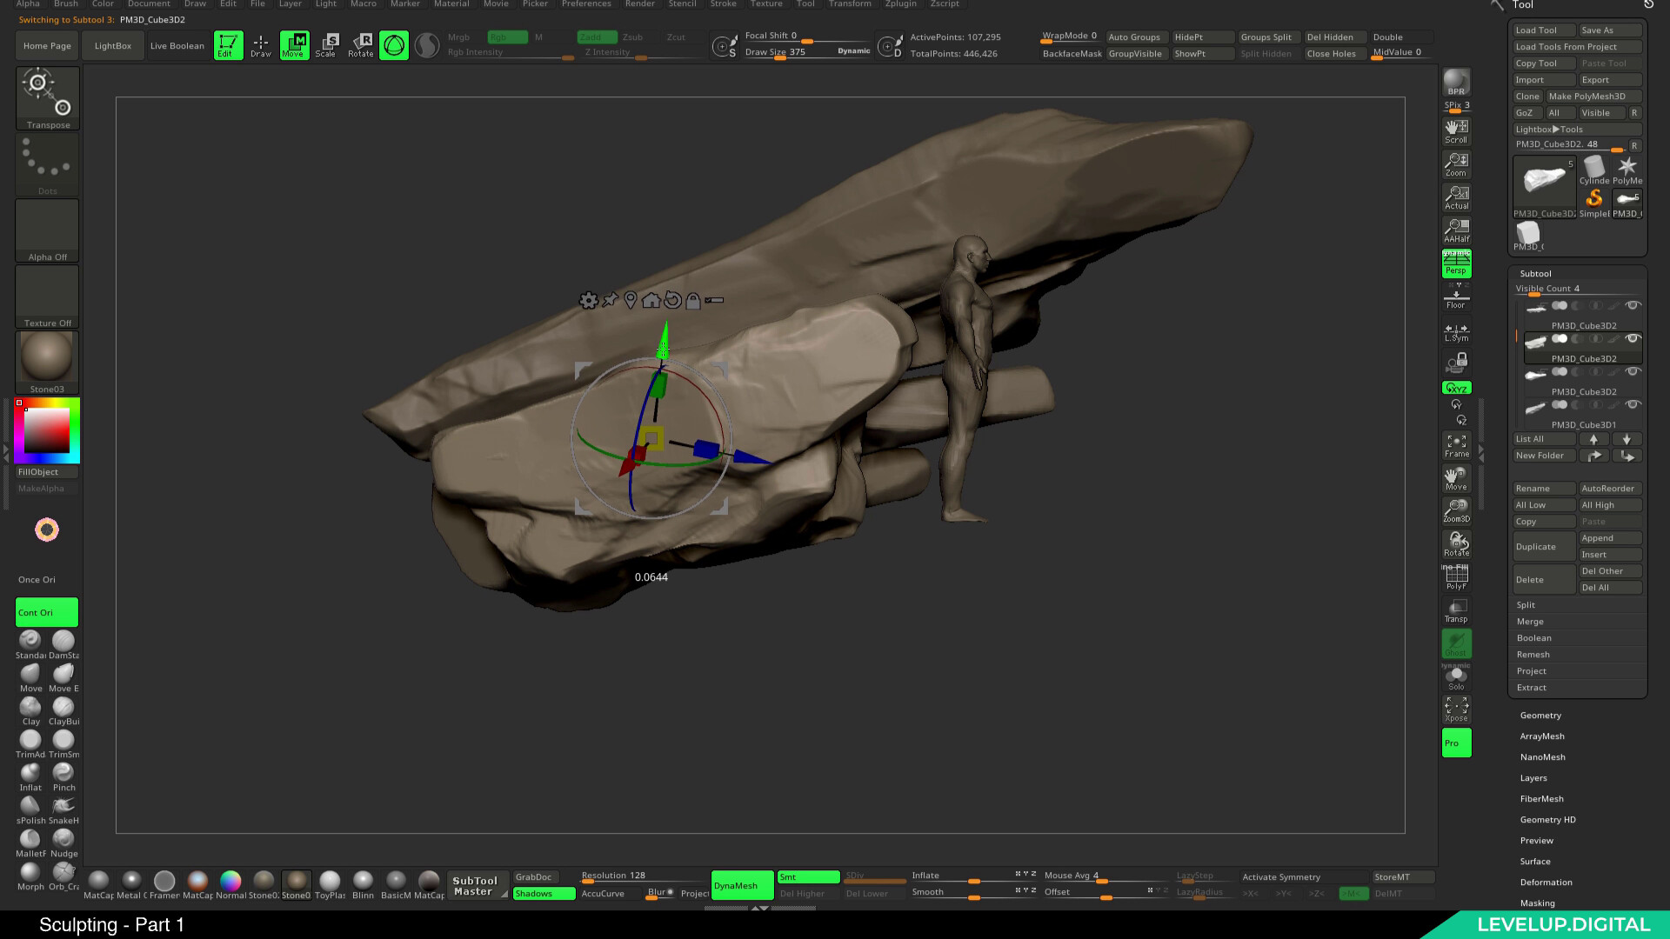Screen dimensions: 1670x939
Task: Open the Preferences menu
Action: (x=586, y=4)
